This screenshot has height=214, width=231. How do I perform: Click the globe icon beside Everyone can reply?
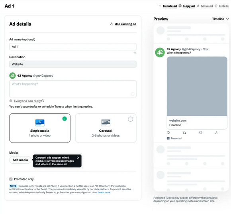11,101
